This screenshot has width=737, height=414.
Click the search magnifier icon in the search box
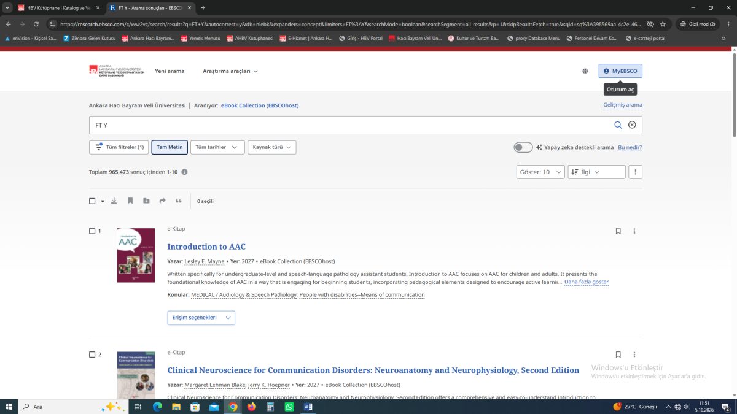pos(618,125)
